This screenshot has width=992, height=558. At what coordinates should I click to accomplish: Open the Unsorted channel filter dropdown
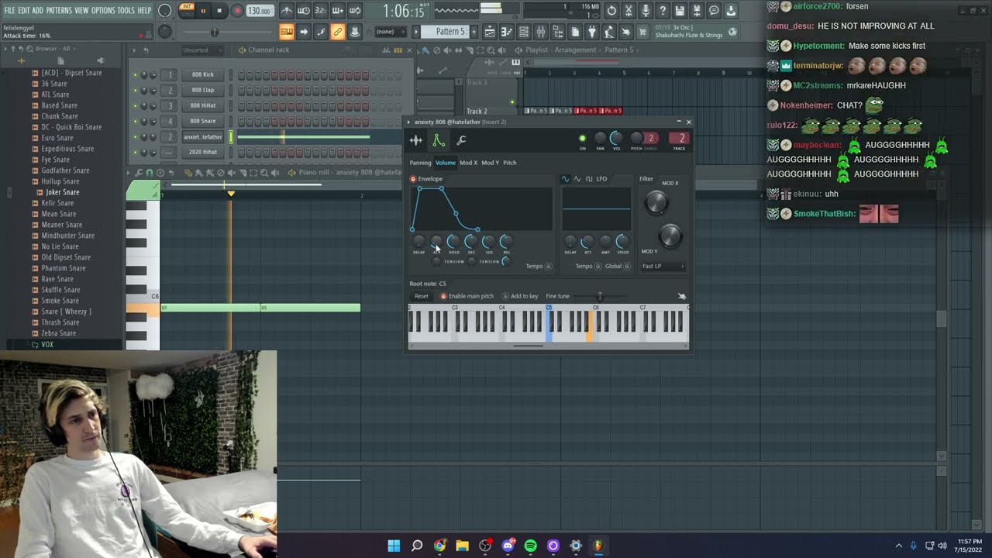(x=204, y=50)
